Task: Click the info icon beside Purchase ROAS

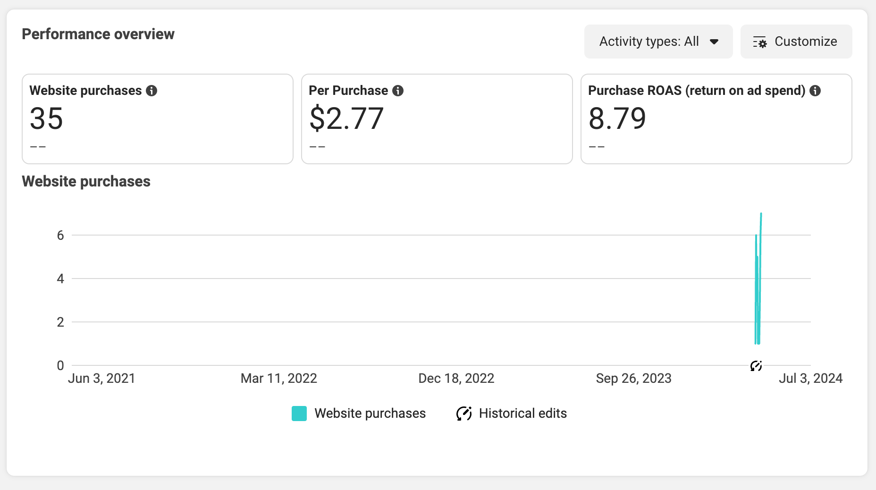Action: [x=815, y=91]
